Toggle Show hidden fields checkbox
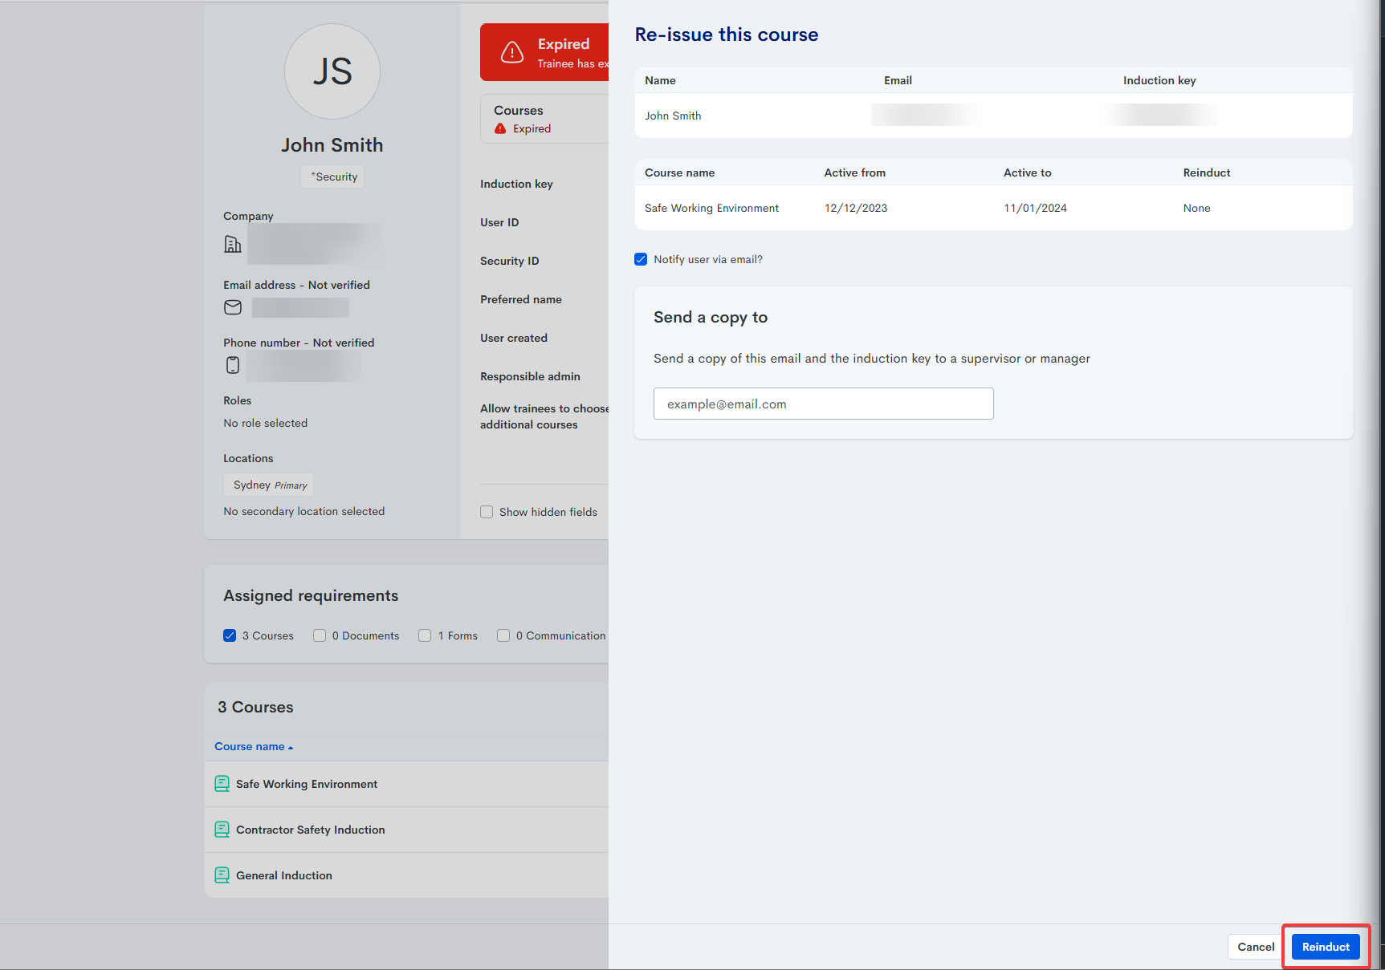The height and width of the screenshot is (970, 1385). [487, 512]
